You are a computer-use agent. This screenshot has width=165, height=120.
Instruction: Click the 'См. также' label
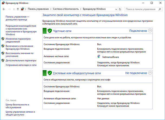click(11, 100)
